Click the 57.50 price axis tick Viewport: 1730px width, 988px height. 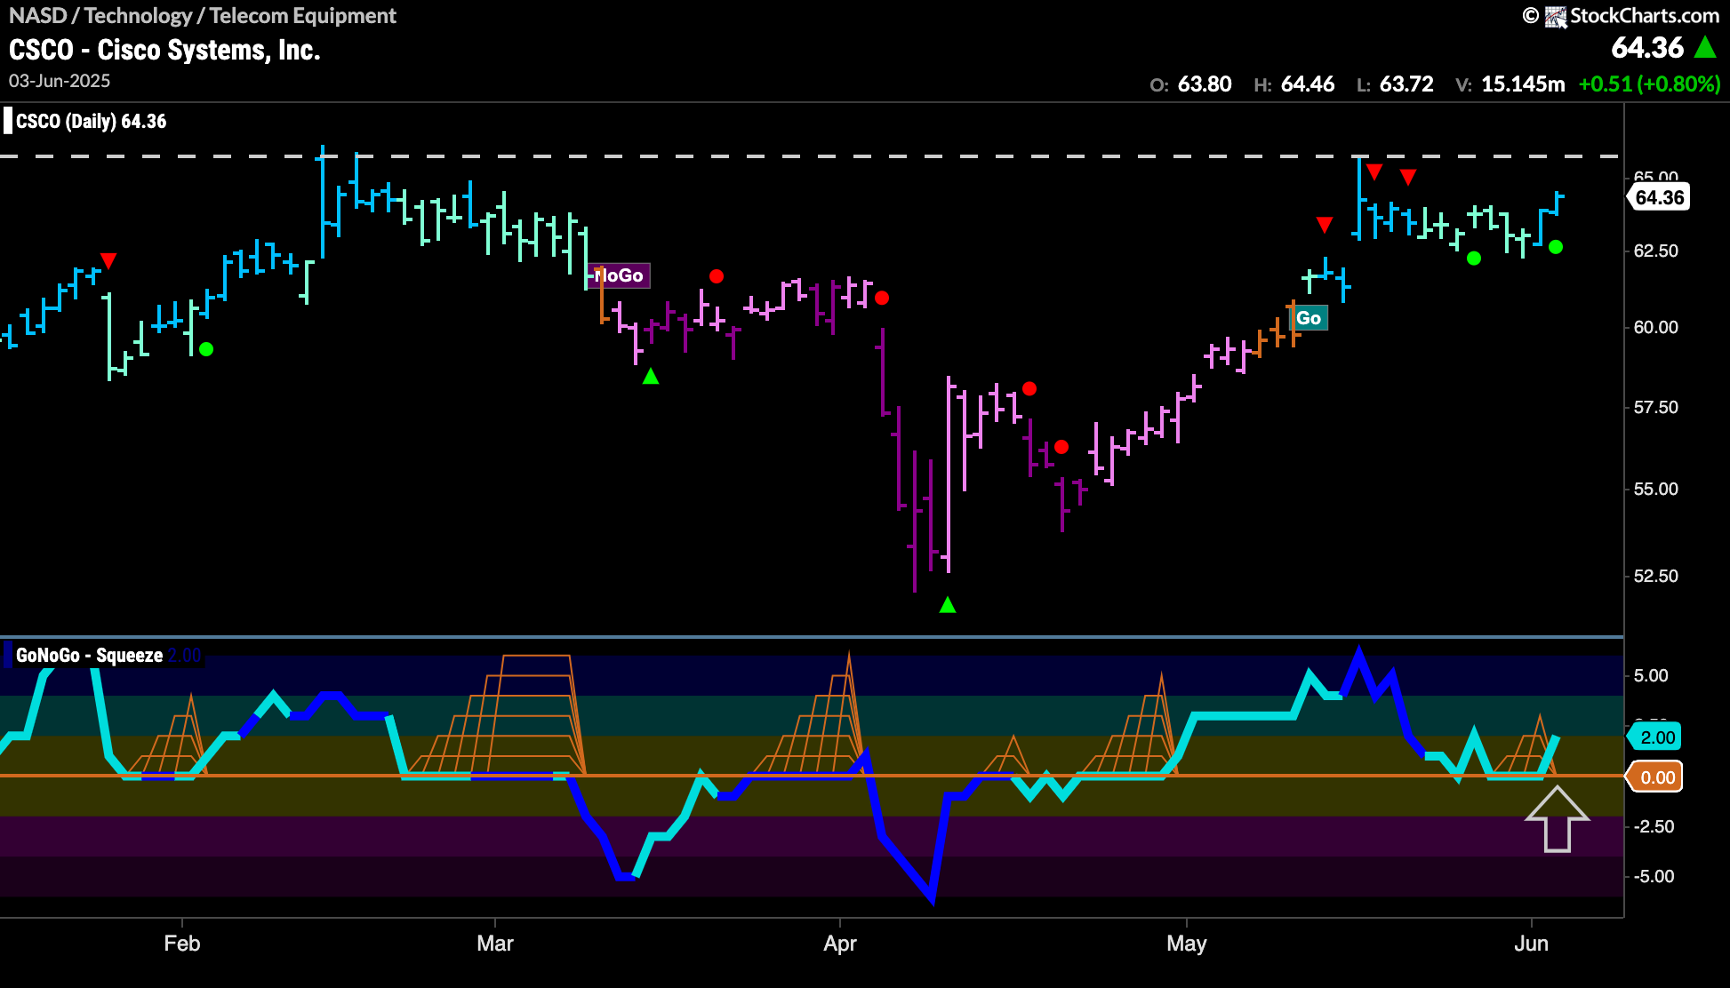pyautogui.click(x=1656, y=408)
